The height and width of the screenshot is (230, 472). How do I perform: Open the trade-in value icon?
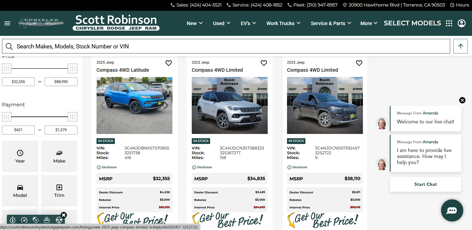tap(47, 220)
